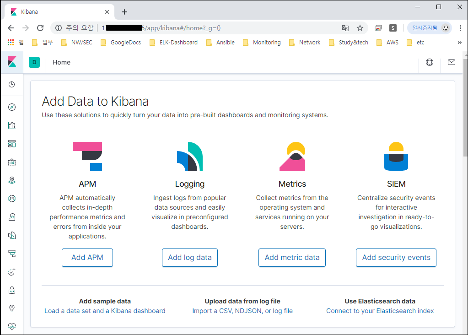
Task: Open Infrastructure icon in sidebar
Action: click(x=11, y=217)
